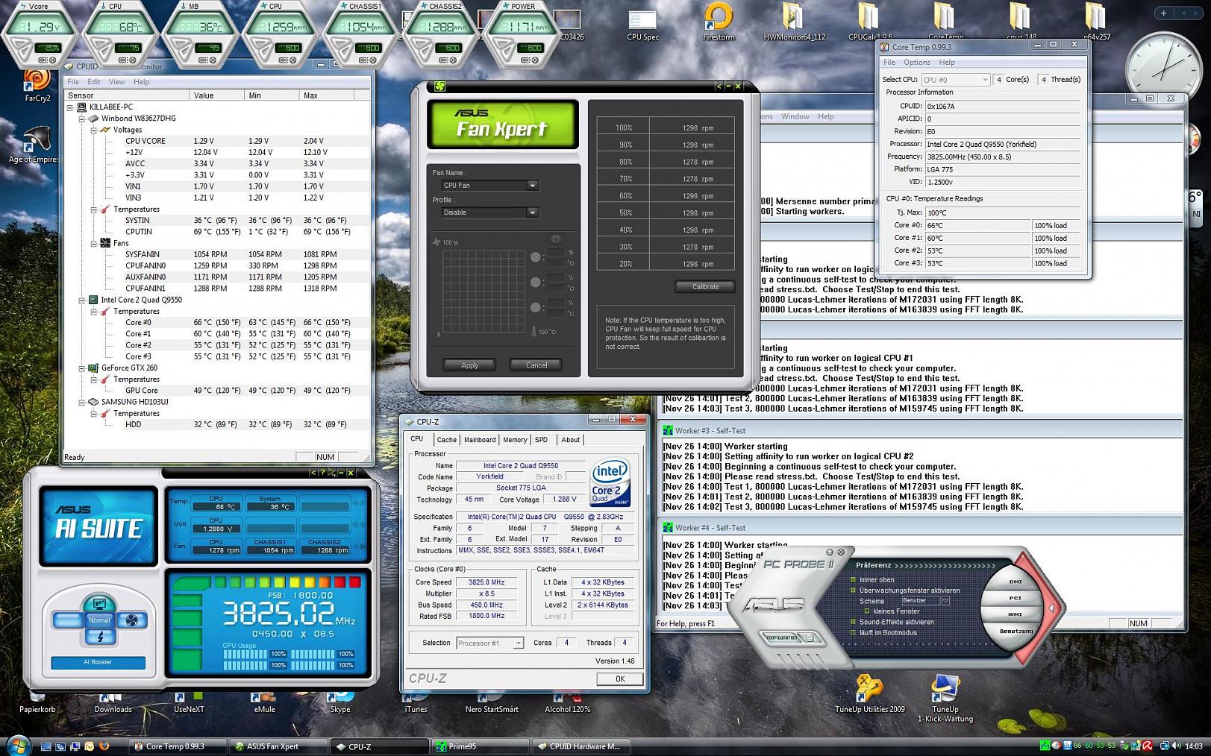This screenshot has height=756, width=1211.
Task: Collapse the KILLABEE-PC tree node
Action: click(69, 107)
